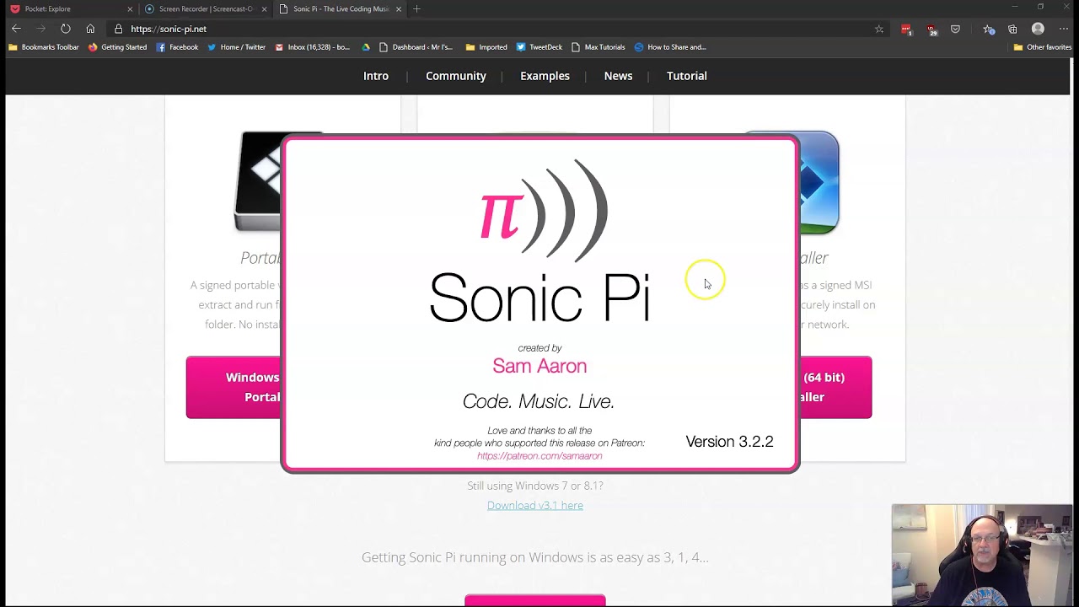Image resolution: width=1079 pixels, height=607 pixels.
Task: Open the Dashboard bookmark
Action: pyautogui.click(x=418, y=47)
